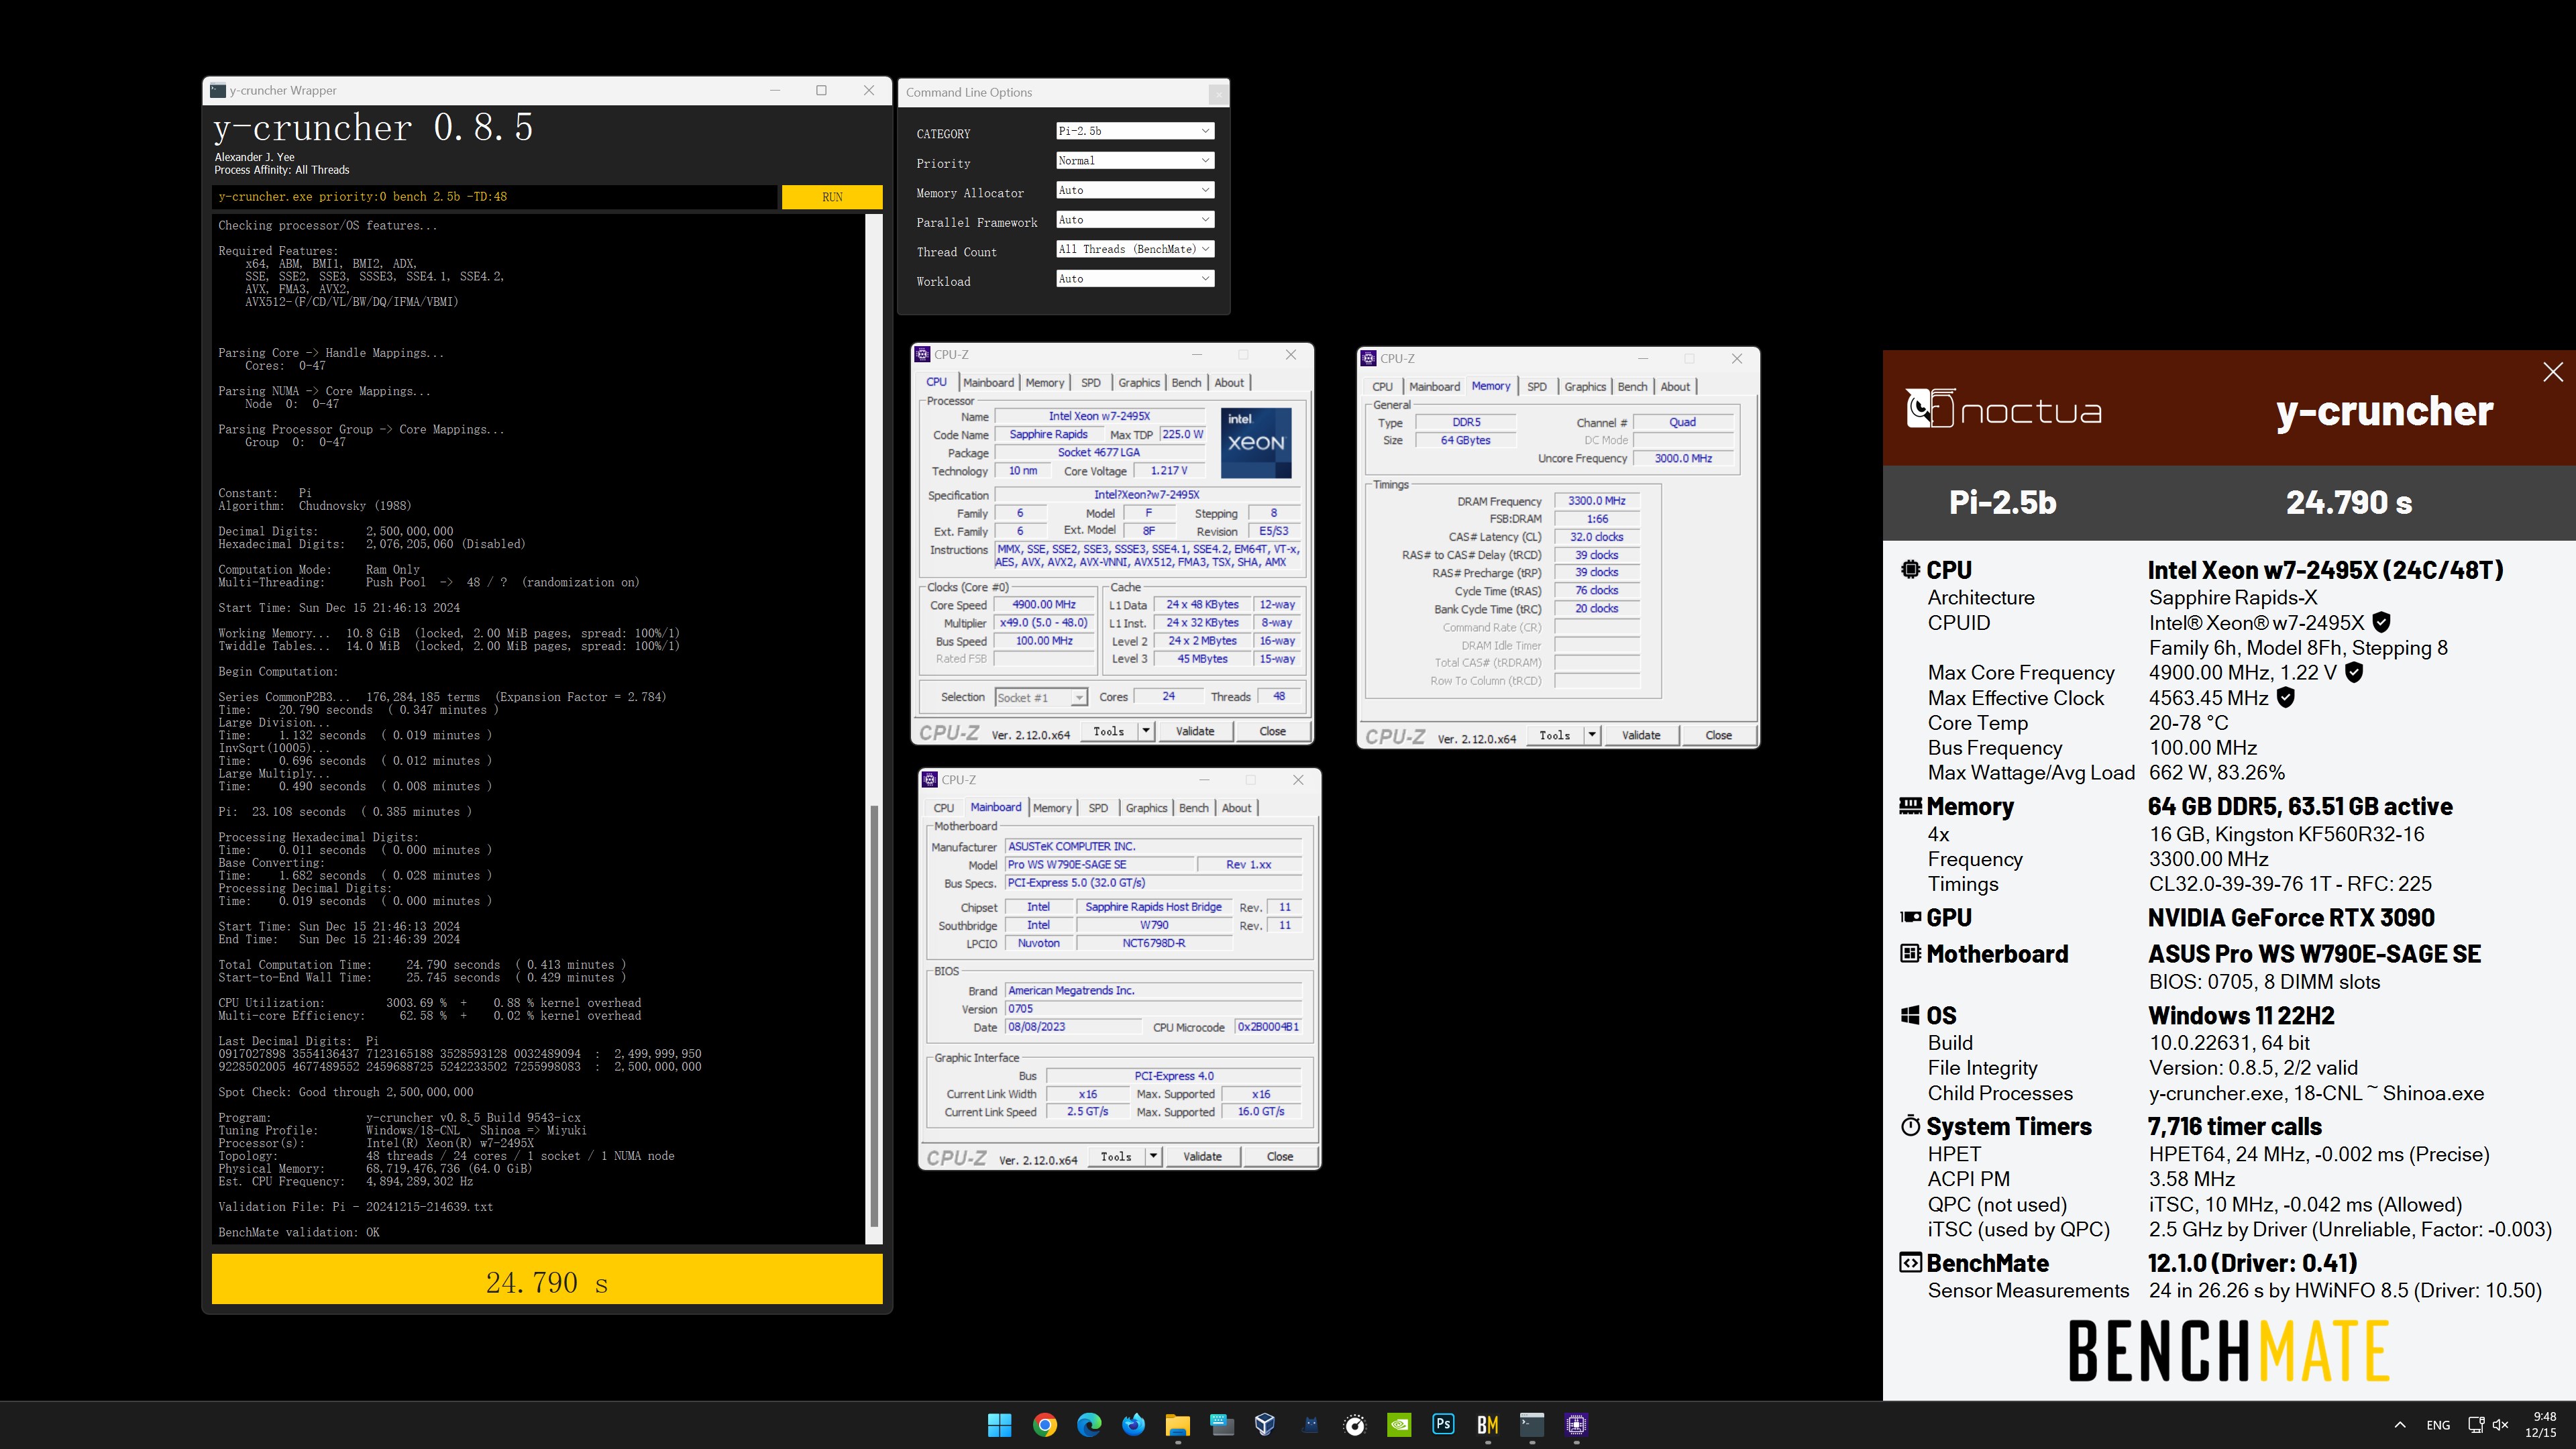Click ENG language indicator in tray
2576x1449 pixels.
2438,1425
